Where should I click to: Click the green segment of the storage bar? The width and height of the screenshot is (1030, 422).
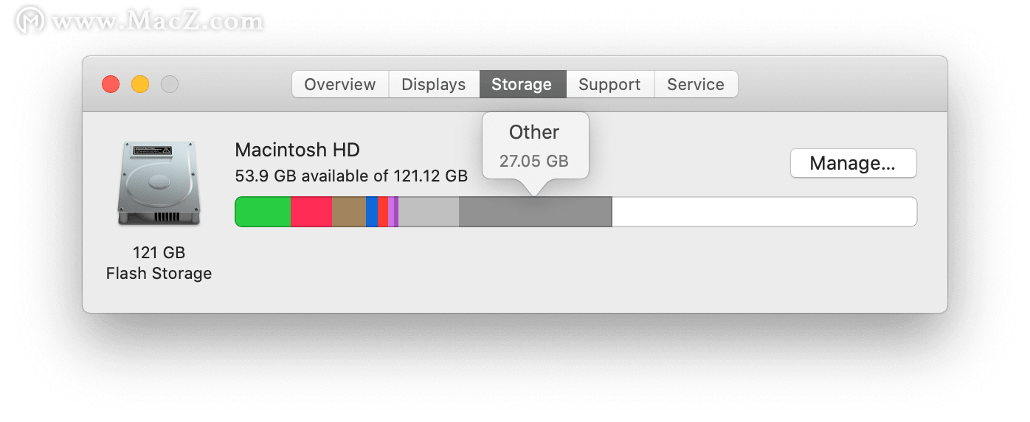(263, 212)
